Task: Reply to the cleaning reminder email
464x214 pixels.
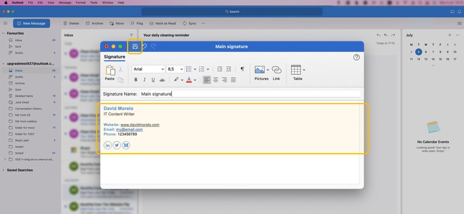Action: coord(379,35)
